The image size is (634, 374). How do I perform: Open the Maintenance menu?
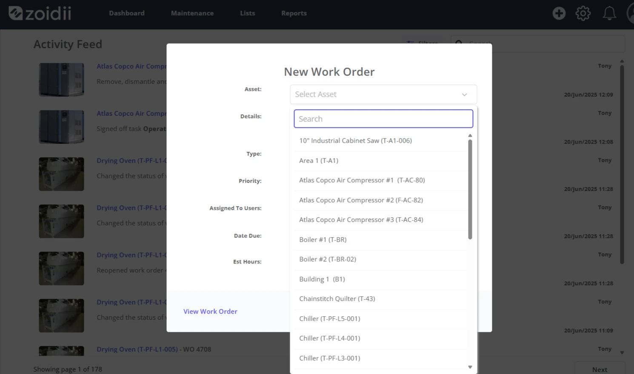point(192,13)
